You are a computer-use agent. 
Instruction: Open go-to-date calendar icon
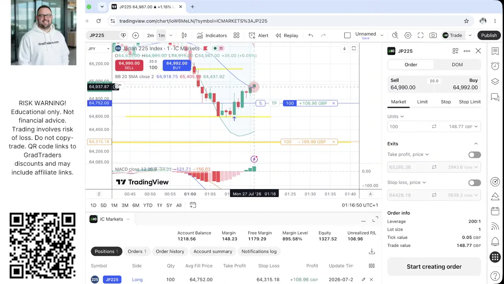193,205
